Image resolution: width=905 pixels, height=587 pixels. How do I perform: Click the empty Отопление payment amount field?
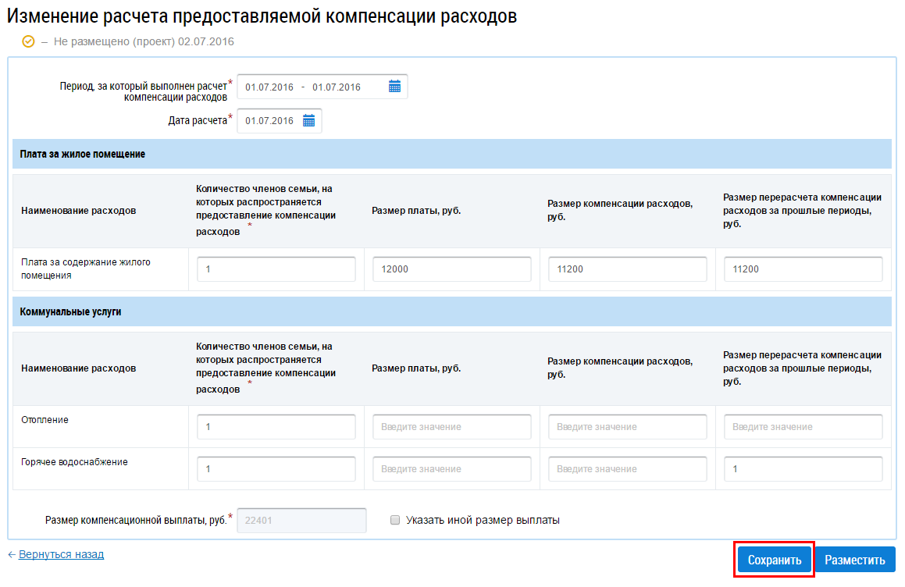(x=451, y=427)
